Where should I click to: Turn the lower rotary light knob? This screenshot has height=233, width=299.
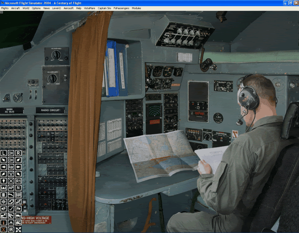[x=52, y=79]
